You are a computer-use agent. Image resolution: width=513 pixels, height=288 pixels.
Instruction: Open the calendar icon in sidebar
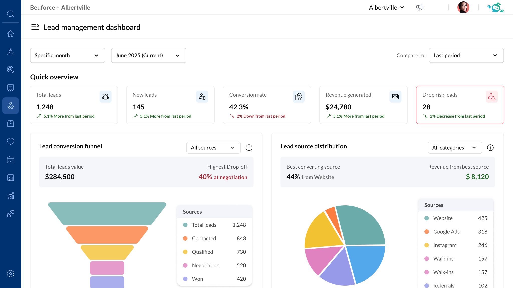pyautogui.click(x=10, y=159)
